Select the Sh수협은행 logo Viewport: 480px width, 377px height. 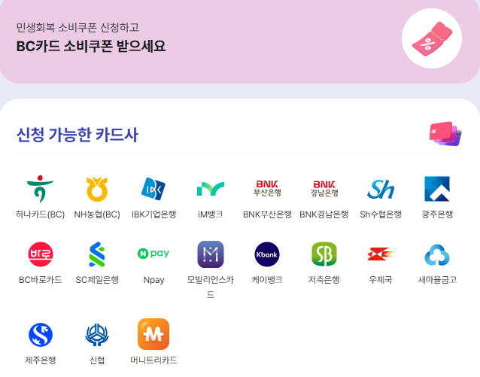[381, 190]
